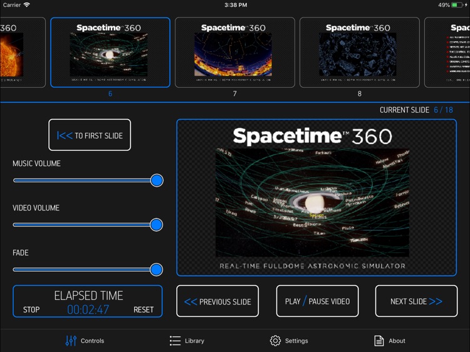Go to Previous Slide
This screenshot has height=352, width=470.
point(217,301)
